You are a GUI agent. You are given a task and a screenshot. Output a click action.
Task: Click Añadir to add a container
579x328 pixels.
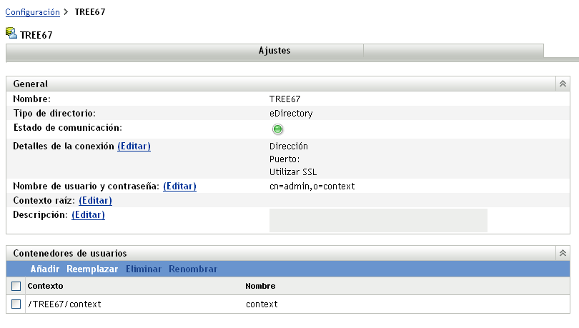[44, 269]
